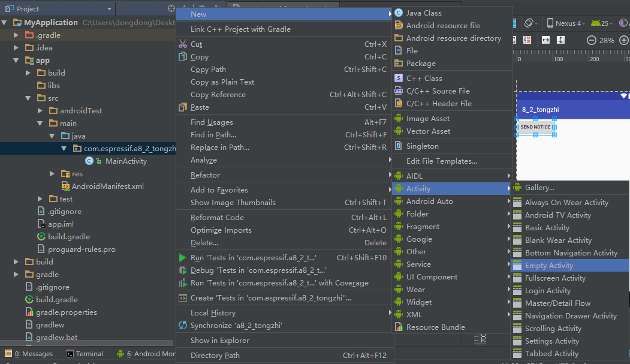The image size is (630, 364).
Task: Open Edit File Templates dialog
Action: [452, 161]
